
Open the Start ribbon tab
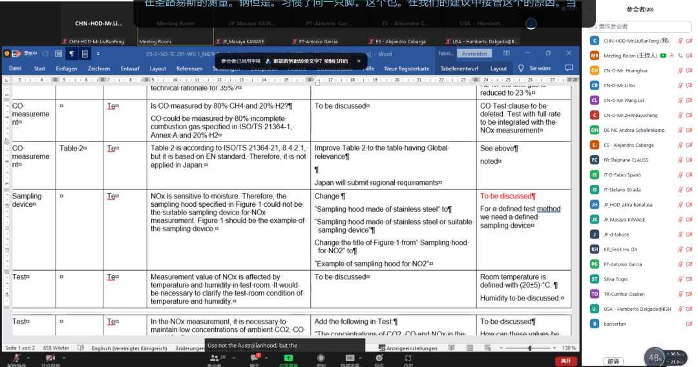(x=39, y=68)
